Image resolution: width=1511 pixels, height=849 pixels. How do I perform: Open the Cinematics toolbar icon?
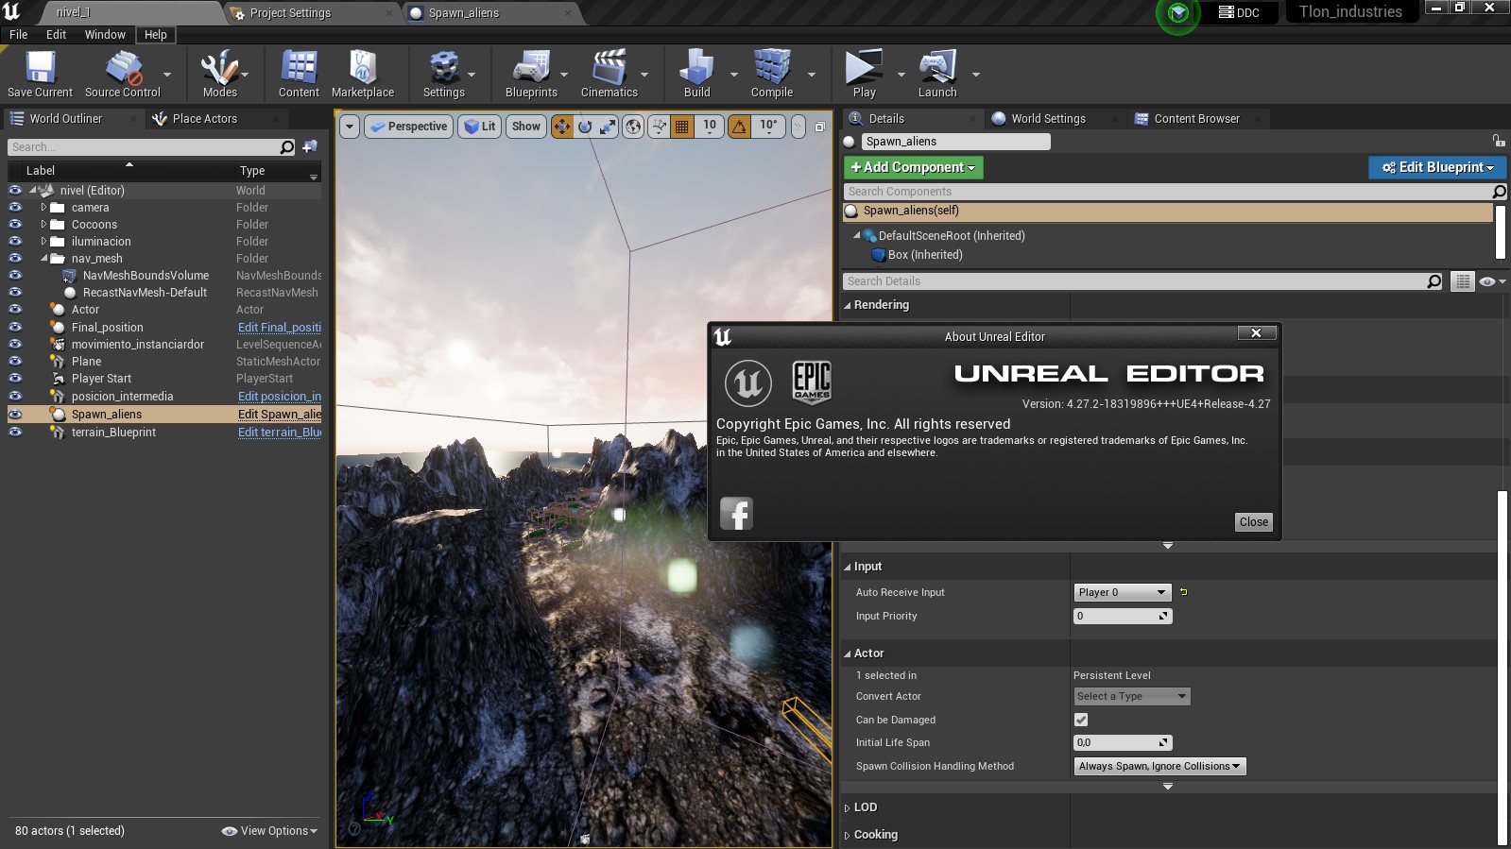pos(610,74)
